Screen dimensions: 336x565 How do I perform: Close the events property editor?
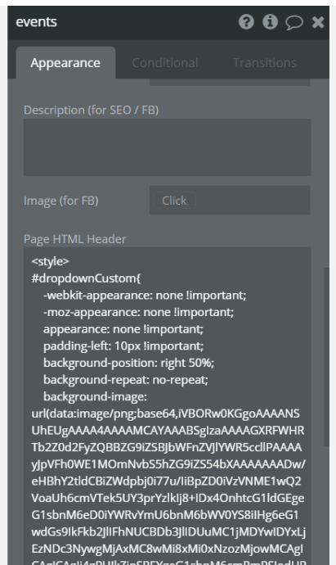coord(318,22)
